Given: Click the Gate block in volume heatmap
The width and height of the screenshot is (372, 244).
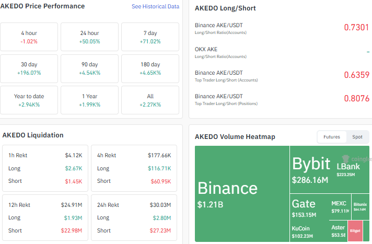Looking at the screenshot, I should [309, 207].
